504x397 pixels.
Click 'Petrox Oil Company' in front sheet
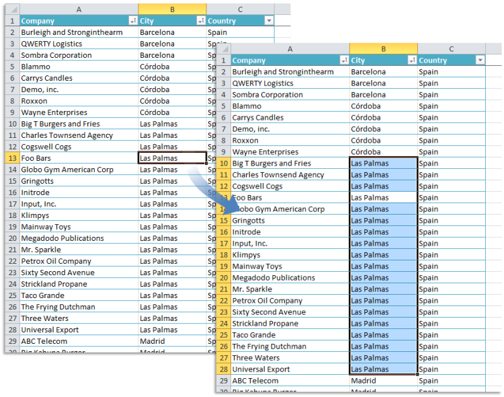coord(290,300)
